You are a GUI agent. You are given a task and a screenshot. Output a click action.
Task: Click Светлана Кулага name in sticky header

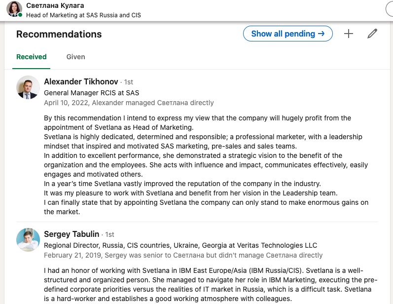(x=54, y=5)
